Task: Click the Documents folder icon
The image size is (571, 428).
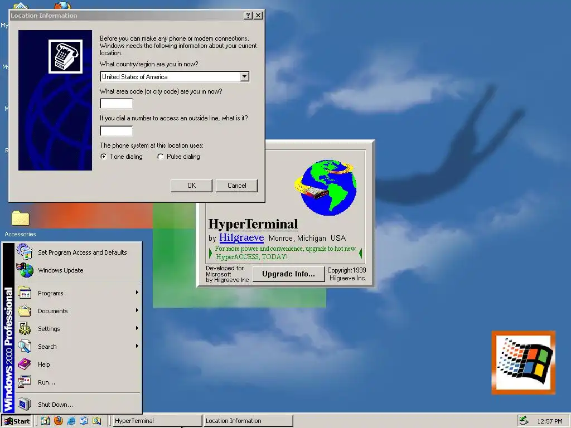Action: pos(25,311)
